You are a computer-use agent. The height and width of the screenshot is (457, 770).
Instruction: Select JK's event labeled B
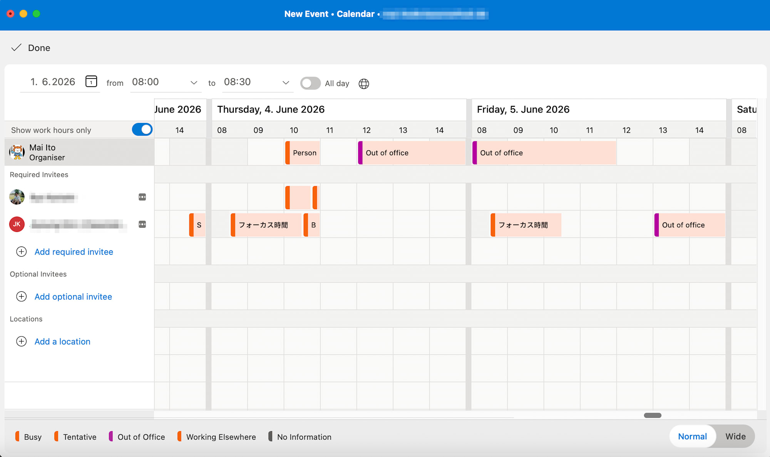click(311, 225)
